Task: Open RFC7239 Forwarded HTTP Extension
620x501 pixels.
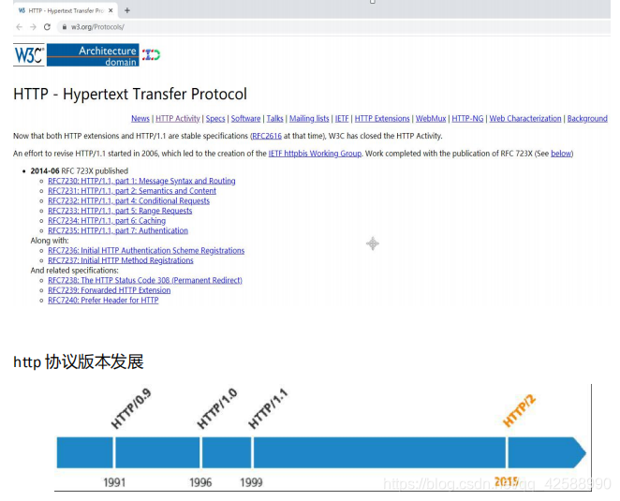Action: pyautogui.click(x=110, y=290)
